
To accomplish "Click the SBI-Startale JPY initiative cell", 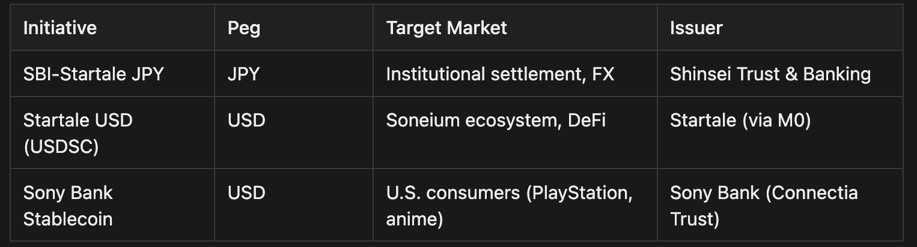I will [93, 74].
